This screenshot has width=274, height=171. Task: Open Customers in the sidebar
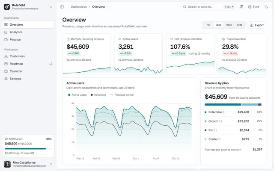[x=28, y=56]
